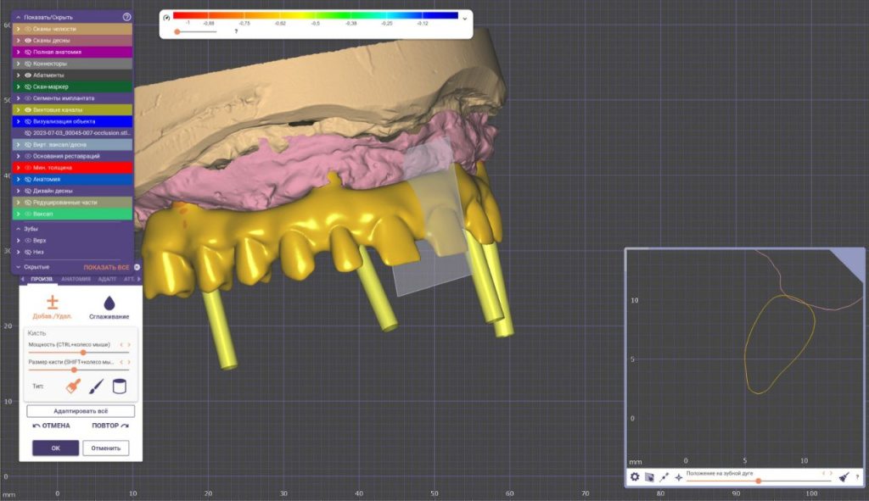Switch to the АНАТОМИЯ tab
The image size is (869, 501).
coord(76,279)
